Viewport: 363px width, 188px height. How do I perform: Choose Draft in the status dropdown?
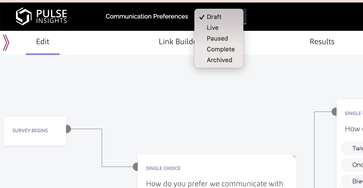point(214,17)
